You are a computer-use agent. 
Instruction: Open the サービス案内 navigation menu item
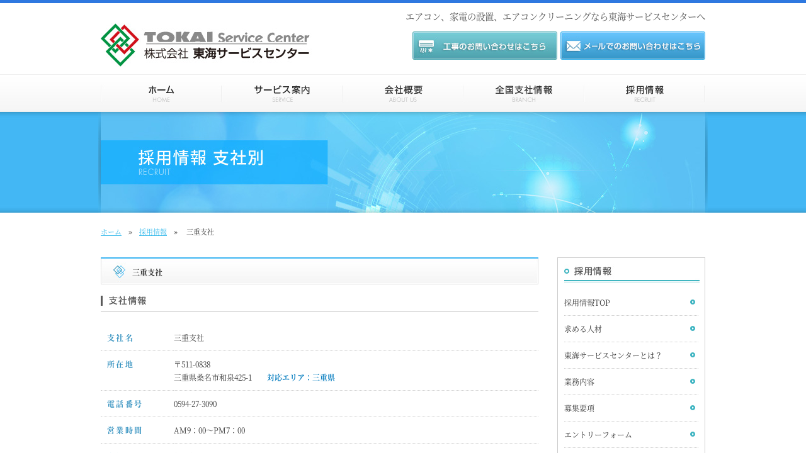(x=282, y=93)
